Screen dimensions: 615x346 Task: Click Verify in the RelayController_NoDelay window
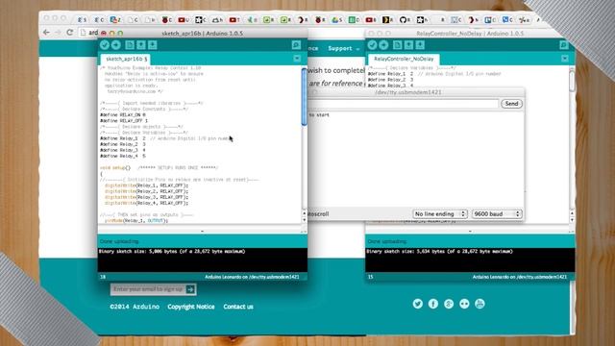click(372, 45)
